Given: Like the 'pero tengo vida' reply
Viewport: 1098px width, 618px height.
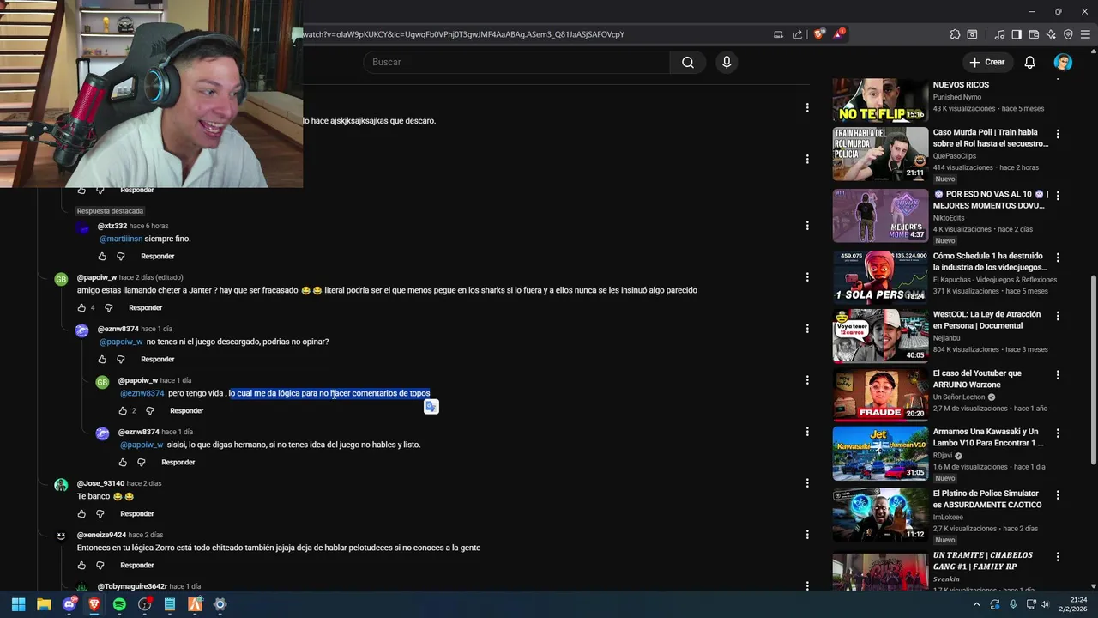Looking at the screenshot, I should 123,410.
